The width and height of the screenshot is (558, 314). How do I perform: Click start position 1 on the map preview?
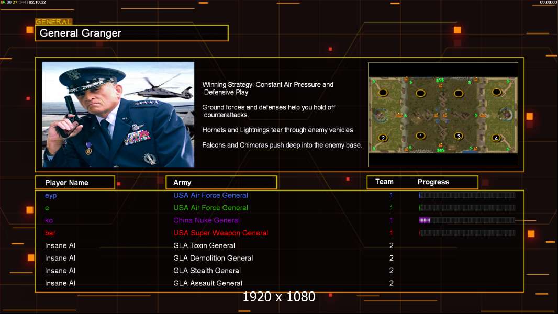tap(421, 136)
